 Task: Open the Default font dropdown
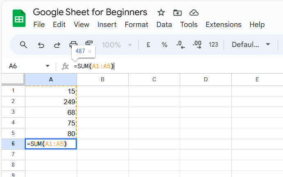click(251, 45)
